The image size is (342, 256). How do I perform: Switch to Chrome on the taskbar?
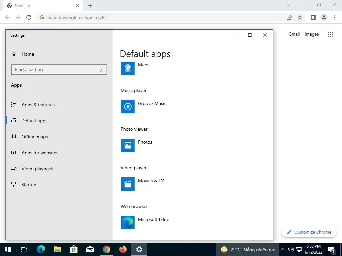tap(107, 249)
